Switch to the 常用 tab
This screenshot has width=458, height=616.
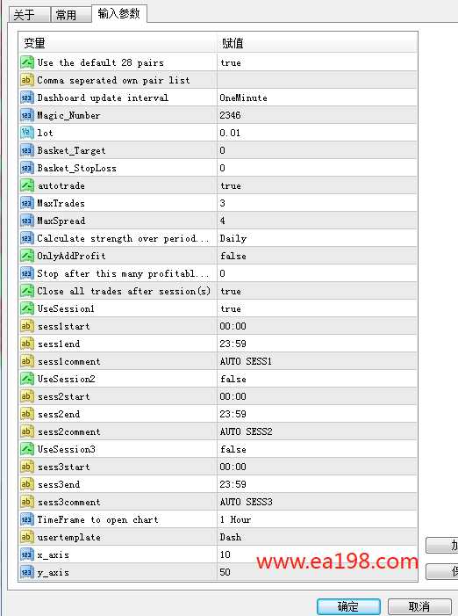click(70, 15)
